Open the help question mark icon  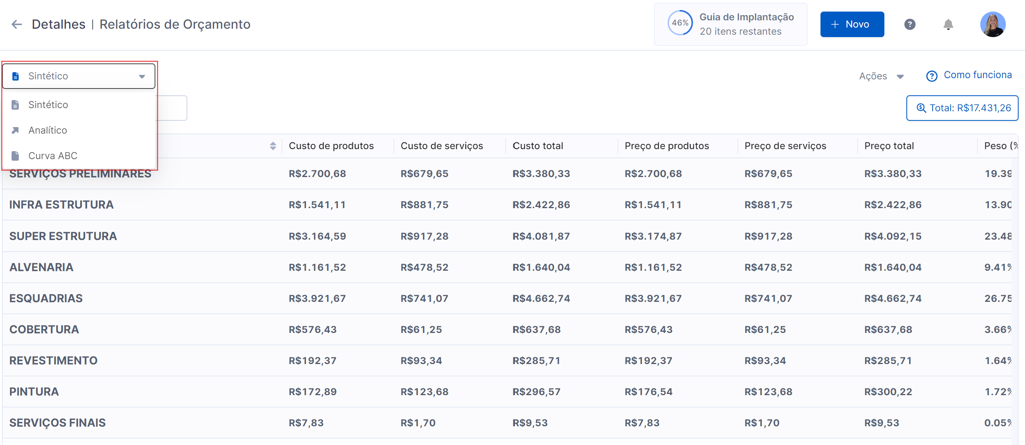910,24
